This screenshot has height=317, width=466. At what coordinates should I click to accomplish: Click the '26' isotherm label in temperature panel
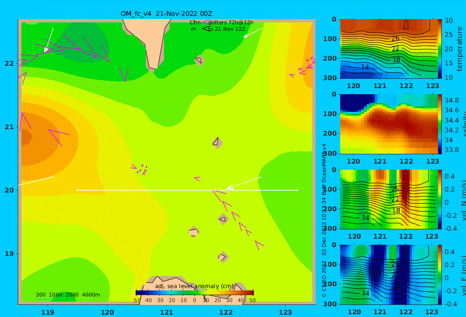(395, 38)
